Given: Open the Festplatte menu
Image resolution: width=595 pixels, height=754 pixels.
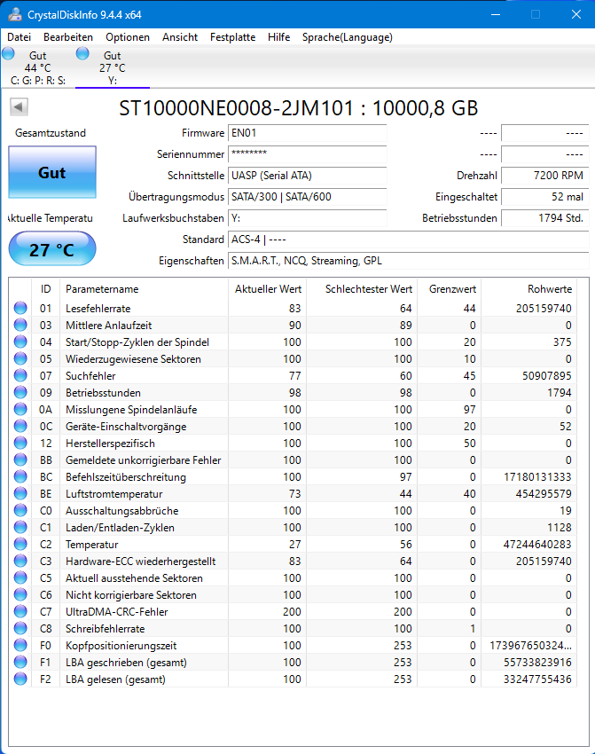Looking at the screenshot, I should click(232, 37).
